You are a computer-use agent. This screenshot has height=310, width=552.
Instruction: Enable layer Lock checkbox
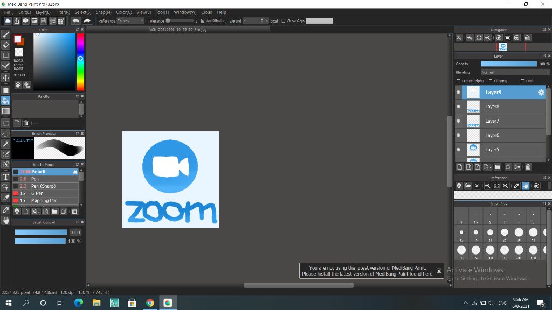[522, 81]
